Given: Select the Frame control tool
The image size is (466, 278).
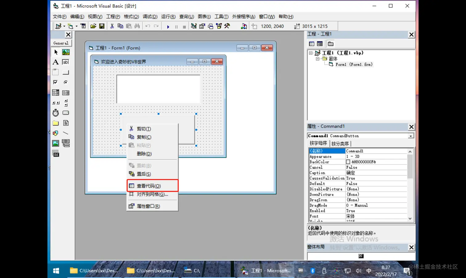Looking at the screenshot, I should pyautogui.click(x=56, y=72).
